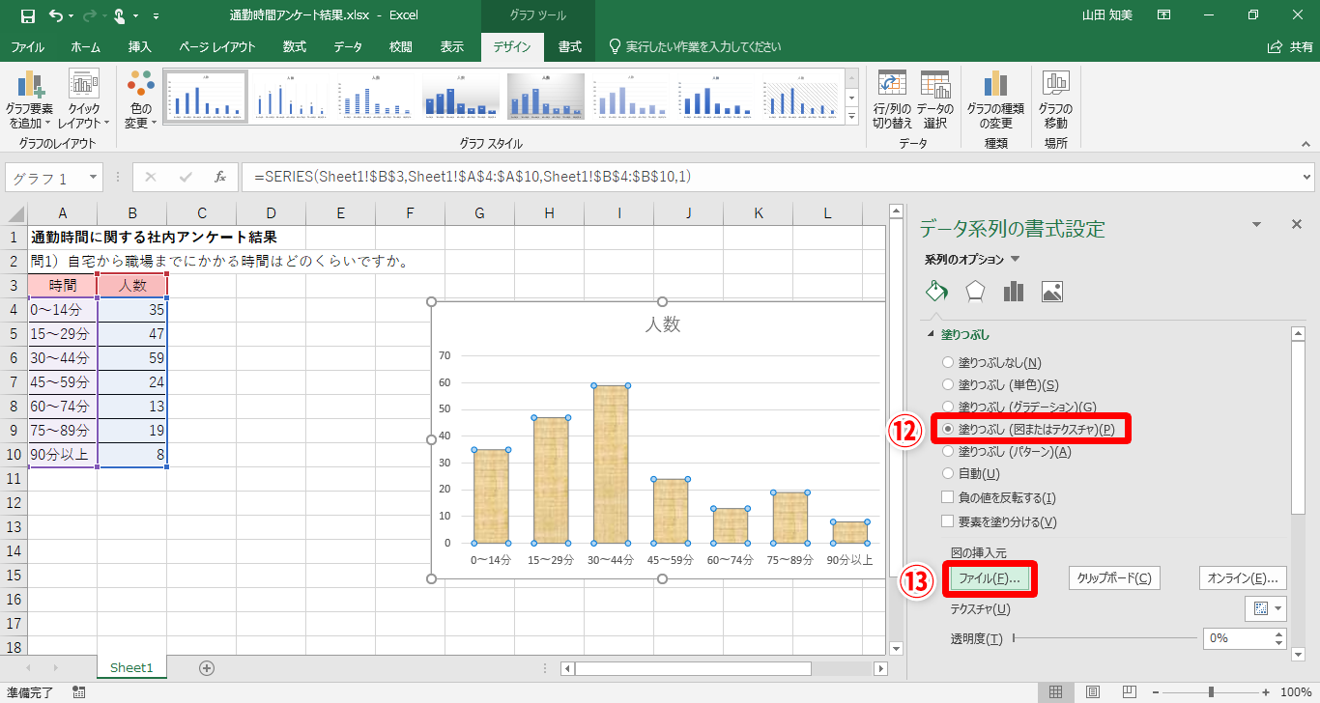This screenshot has width=1320, height=703.
Task: Open the Undo history dropdown arrow
Action: coord(72,16)
